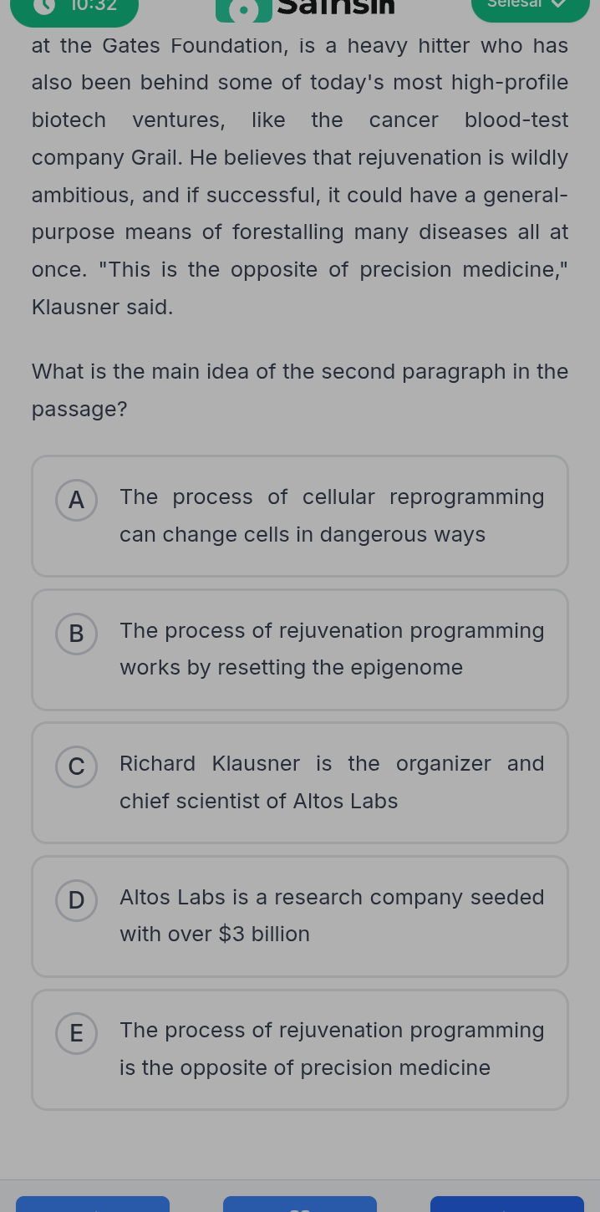Click the letter A circle icon
Viewport: 600px width, 1212px height.
[x=76, y=500]
